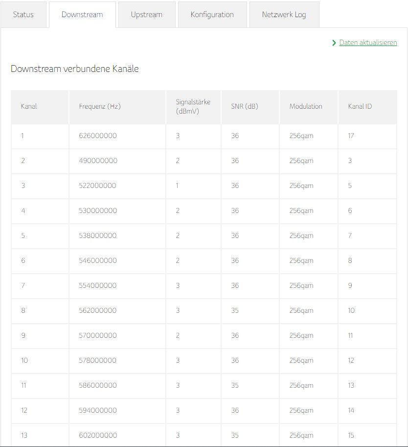Select the 522000000 frequency value
The image size is (408, 447).
[x=98, y=186]
